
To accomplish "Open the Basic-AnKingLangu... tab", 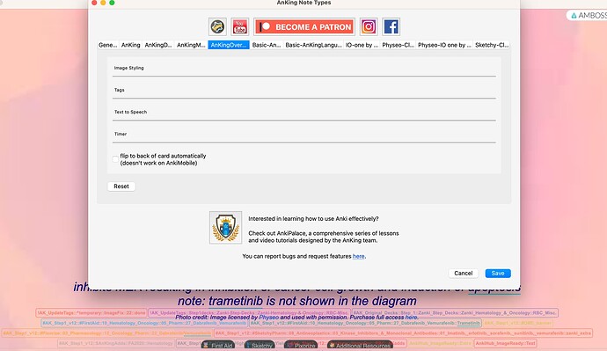I will pyautogui.click(x=313, y=45).
